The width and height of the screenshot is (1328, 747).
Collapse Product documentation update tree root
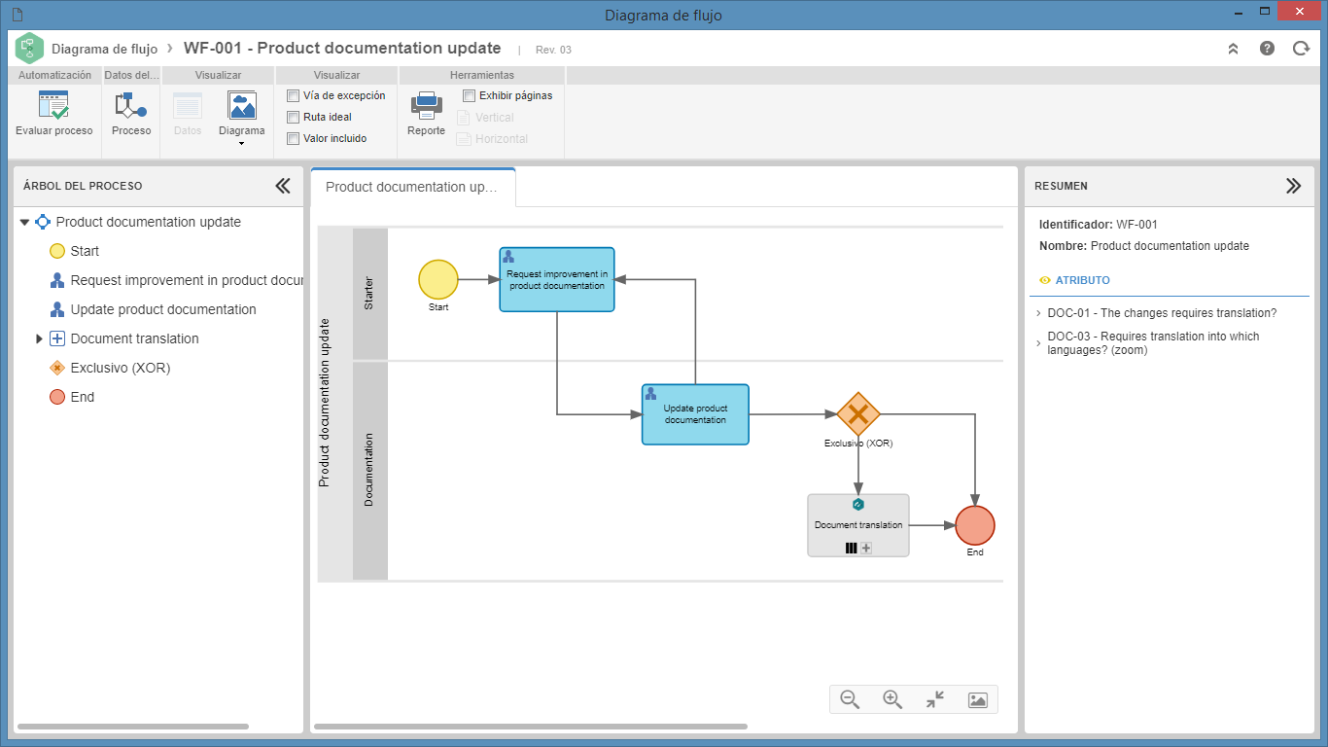24,222
